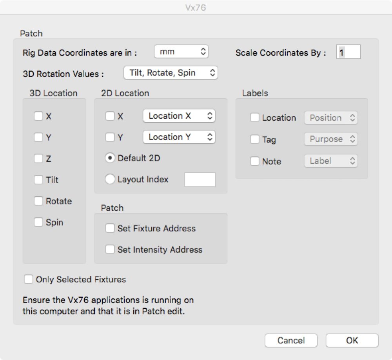Open the mm coordinate units dropdown
Screen dimensions: 392x360
(x=181, y=51)
